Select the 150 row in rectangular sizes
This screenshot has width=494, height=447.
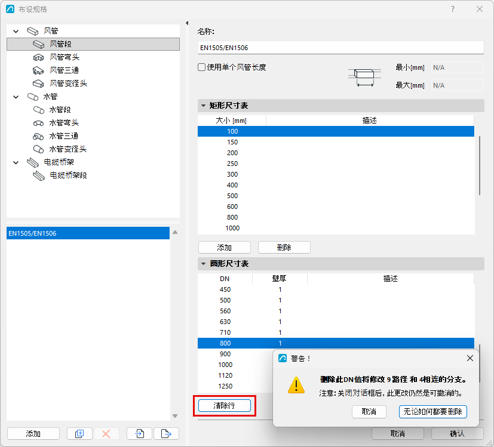[x=336, y=142]
